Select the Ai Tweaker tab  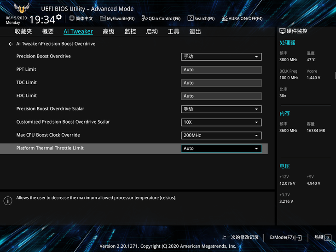tap(78, 32)
